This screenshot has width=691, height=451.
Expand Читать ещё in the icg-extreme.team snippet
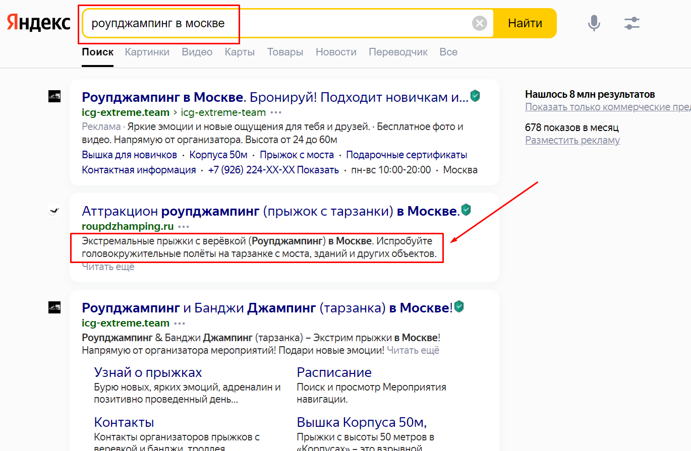[413, 350]
